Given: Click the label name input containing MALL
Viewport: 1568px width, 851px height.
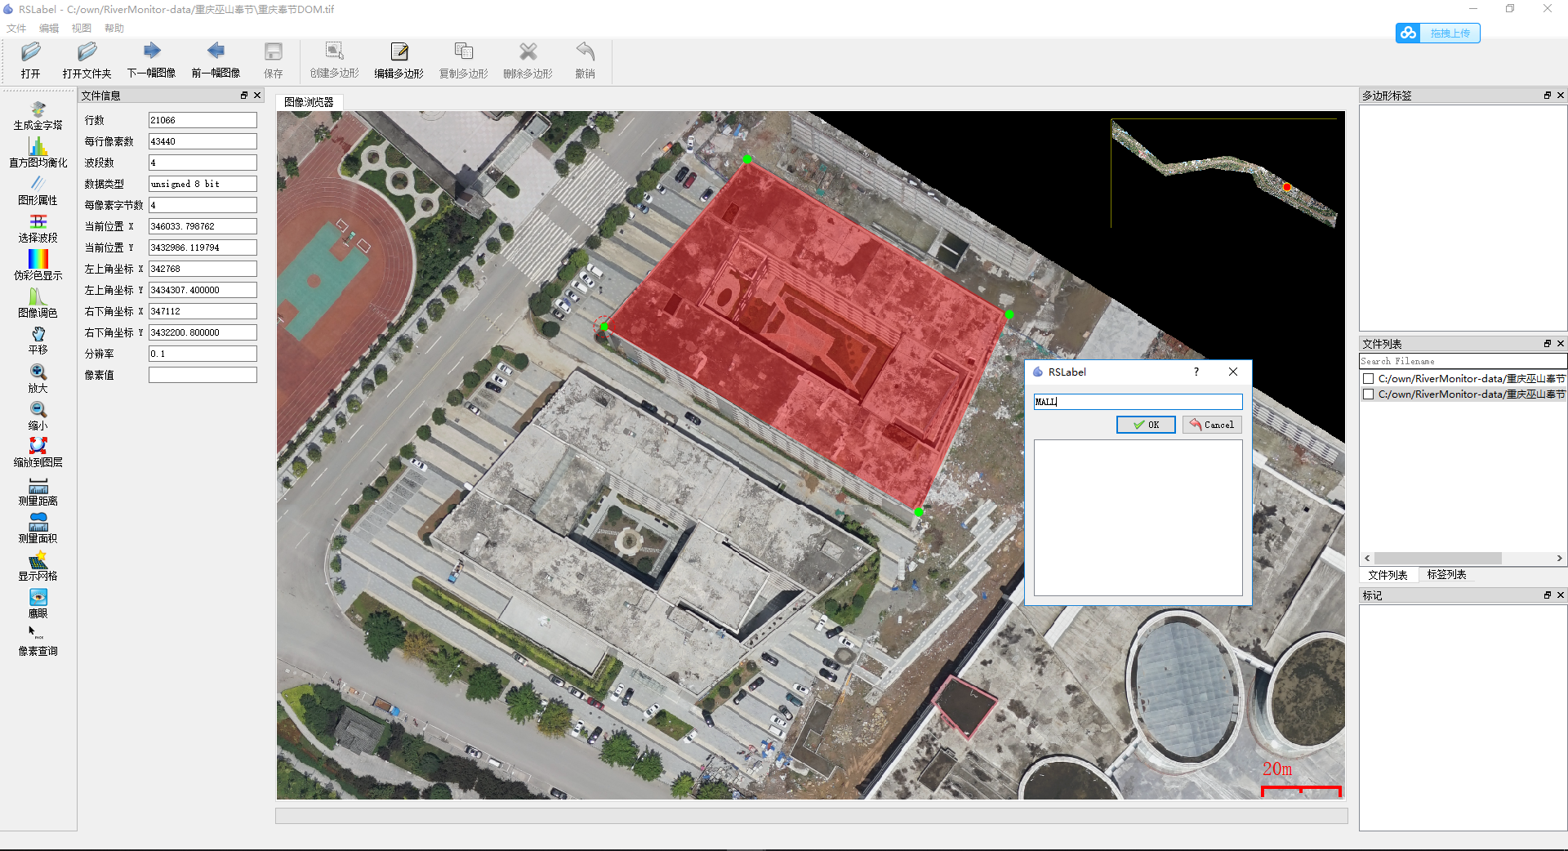Looking at the screenshot, I should 1138,402.
